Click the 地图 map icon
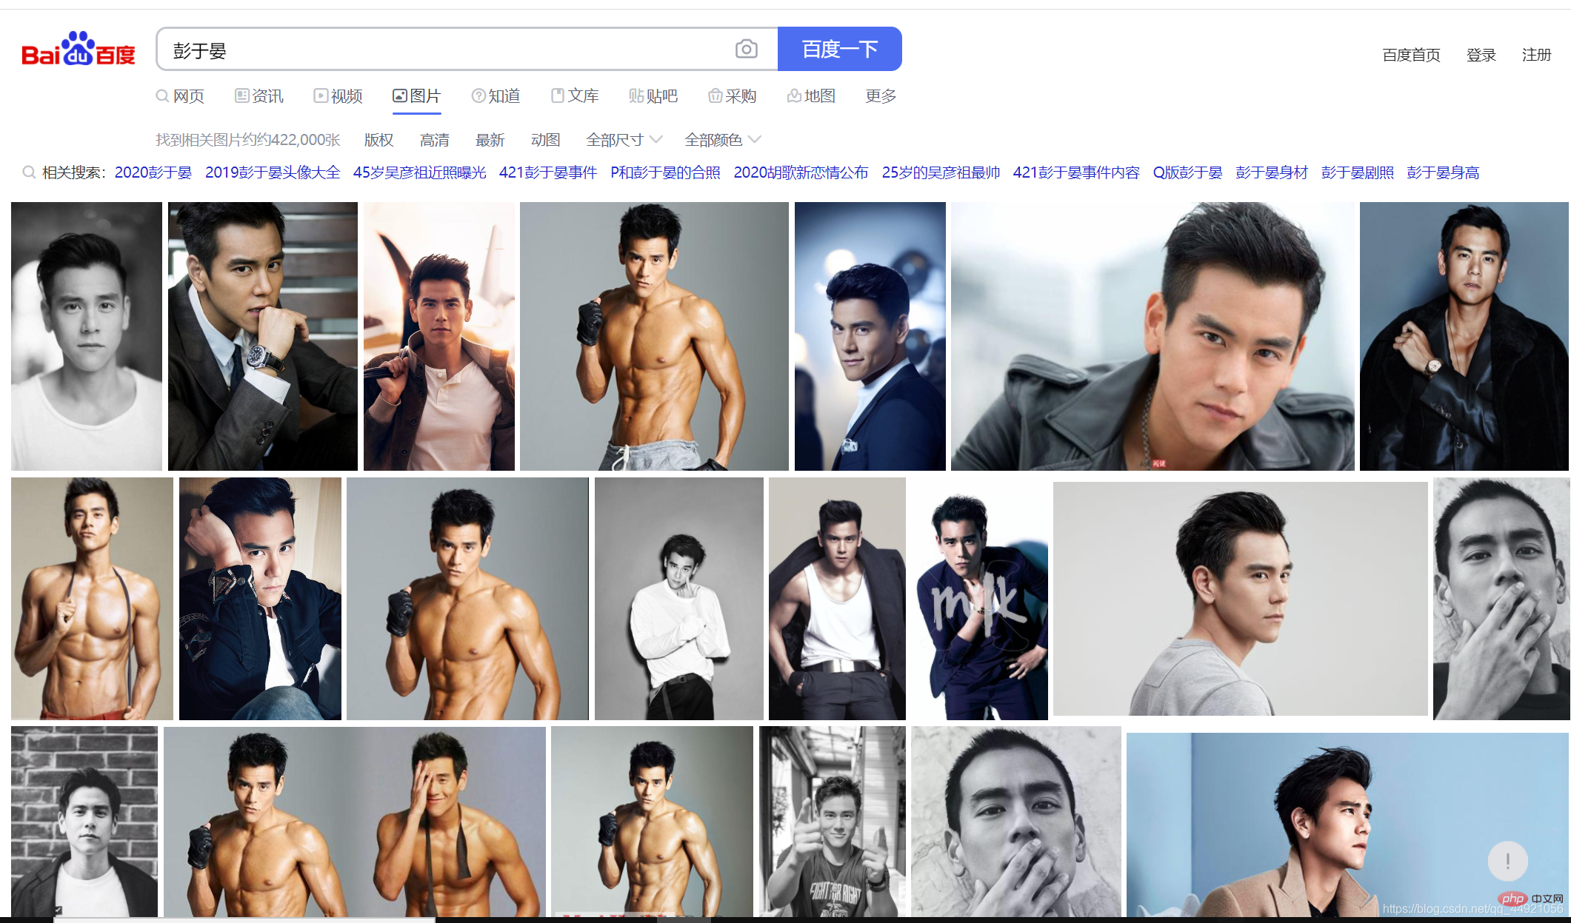Viewport: 1571px width, 923px height. coord(794,95)
